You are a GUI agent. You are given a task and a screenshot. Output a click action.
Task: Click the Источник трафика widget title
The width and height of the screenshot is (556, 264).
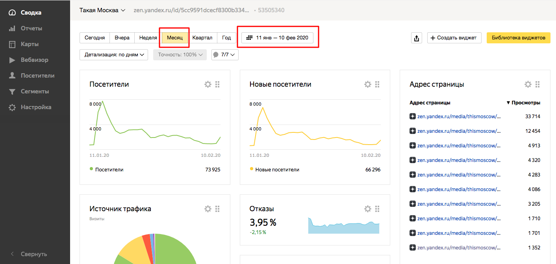click(120, 209)
